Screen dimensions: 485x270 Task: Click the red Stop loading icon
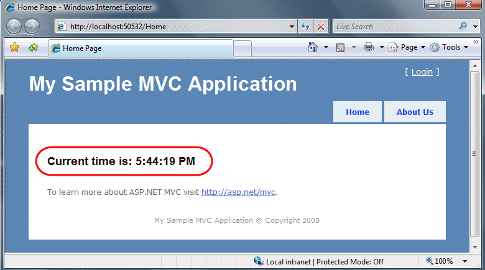pos(321,27)
